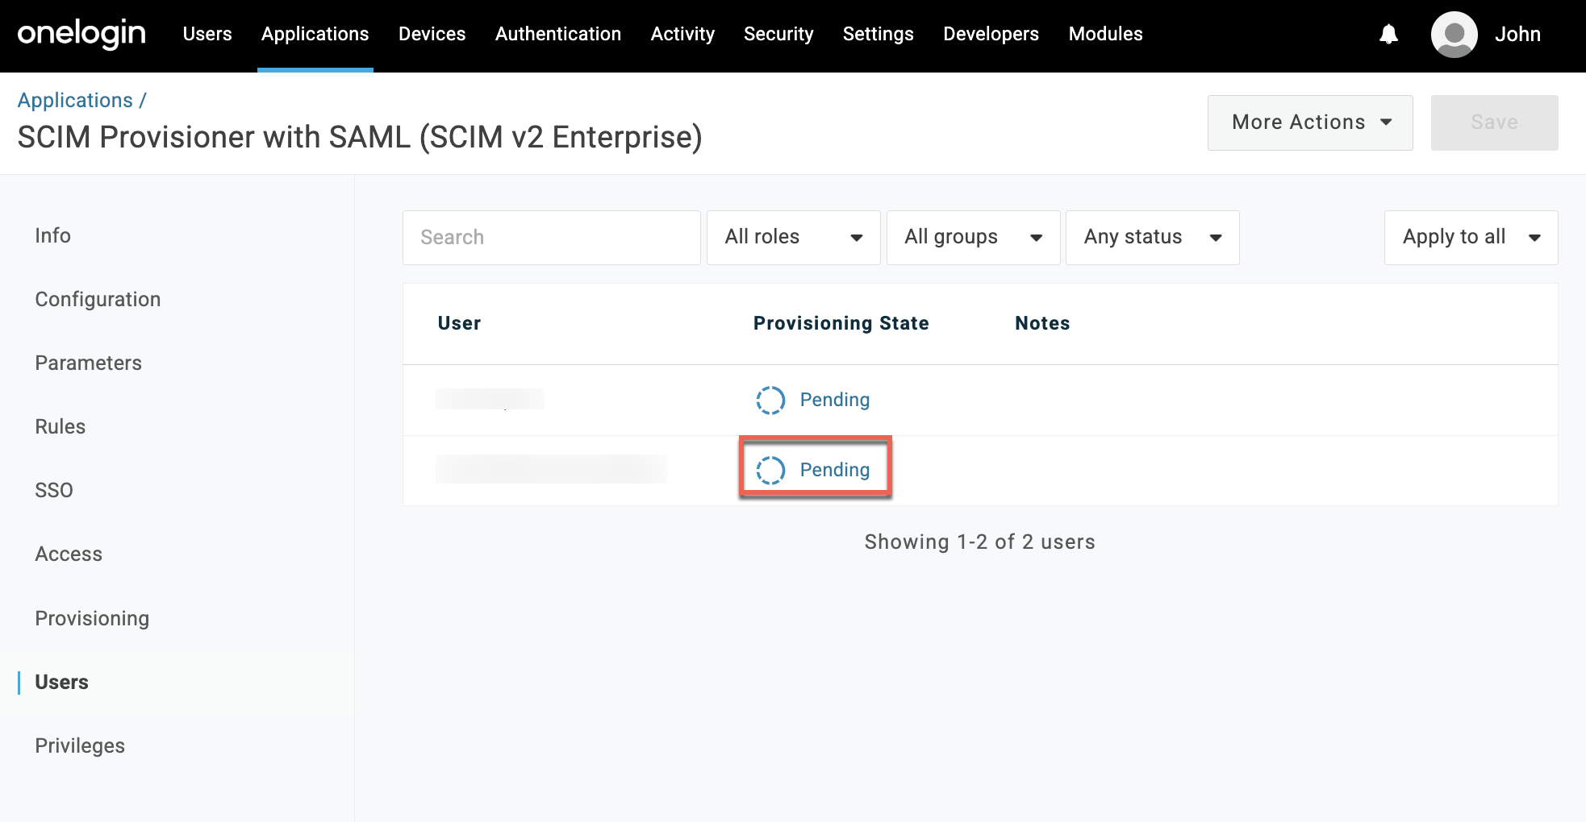The image size is (1586, 822).
Task: Click the first row's pending spinner icon
Action: 770,400
